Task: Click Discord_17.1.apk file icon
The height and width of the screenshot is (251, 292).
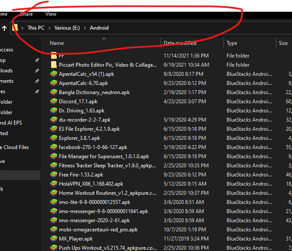Action: [x=54, y=101]
